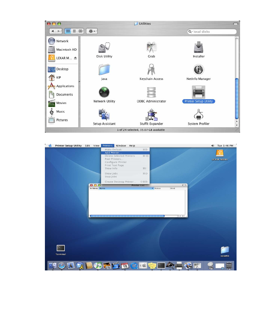Screen dimensions: 255x331
Task: Open the Window menu
Action: (121, 146)
